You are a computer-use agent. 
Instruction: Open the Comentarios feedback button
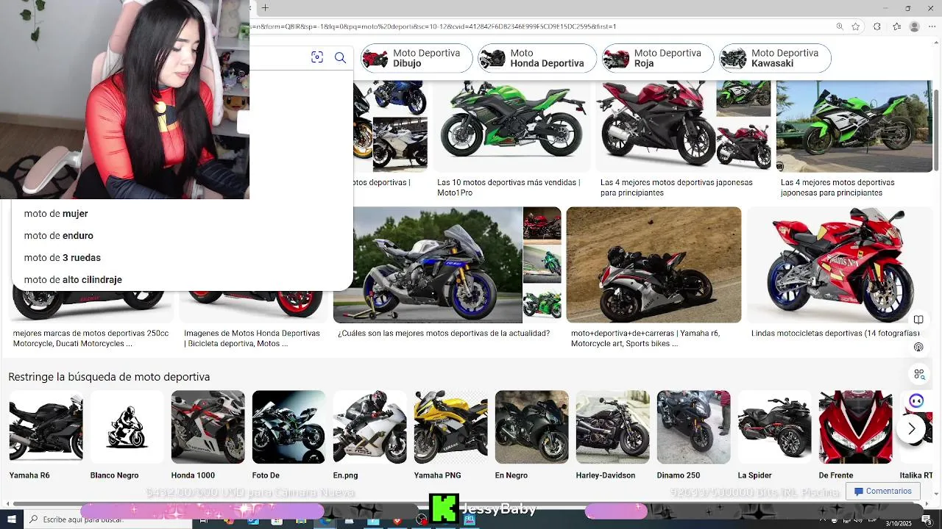tap(882, 491)
